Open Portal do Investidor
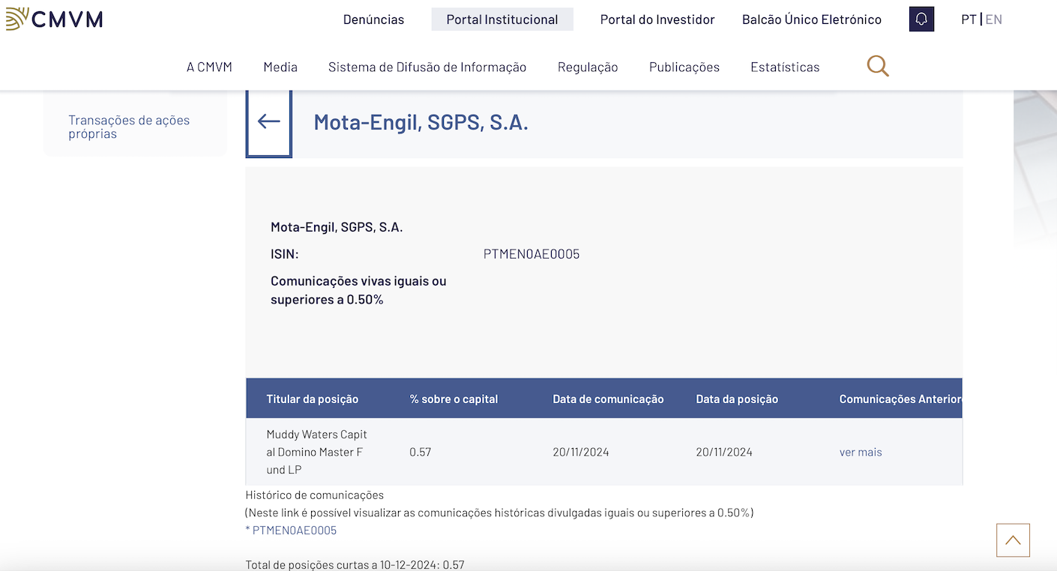 pos(657,19)
